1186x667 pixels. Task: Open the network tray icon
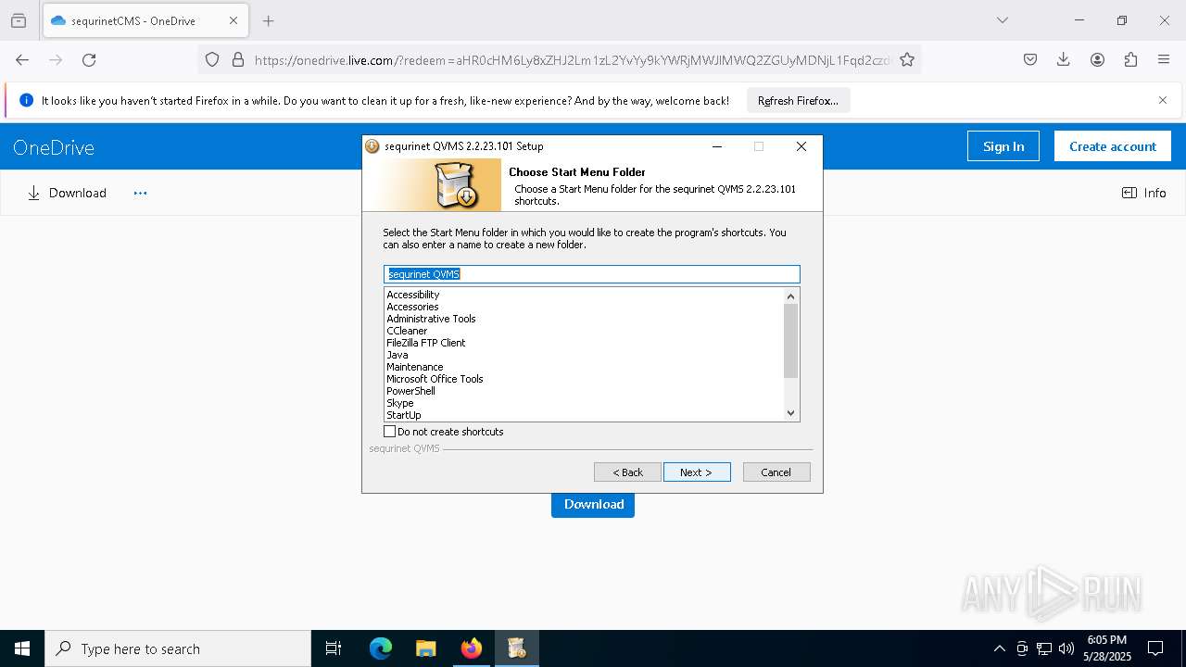point(1044,648)
